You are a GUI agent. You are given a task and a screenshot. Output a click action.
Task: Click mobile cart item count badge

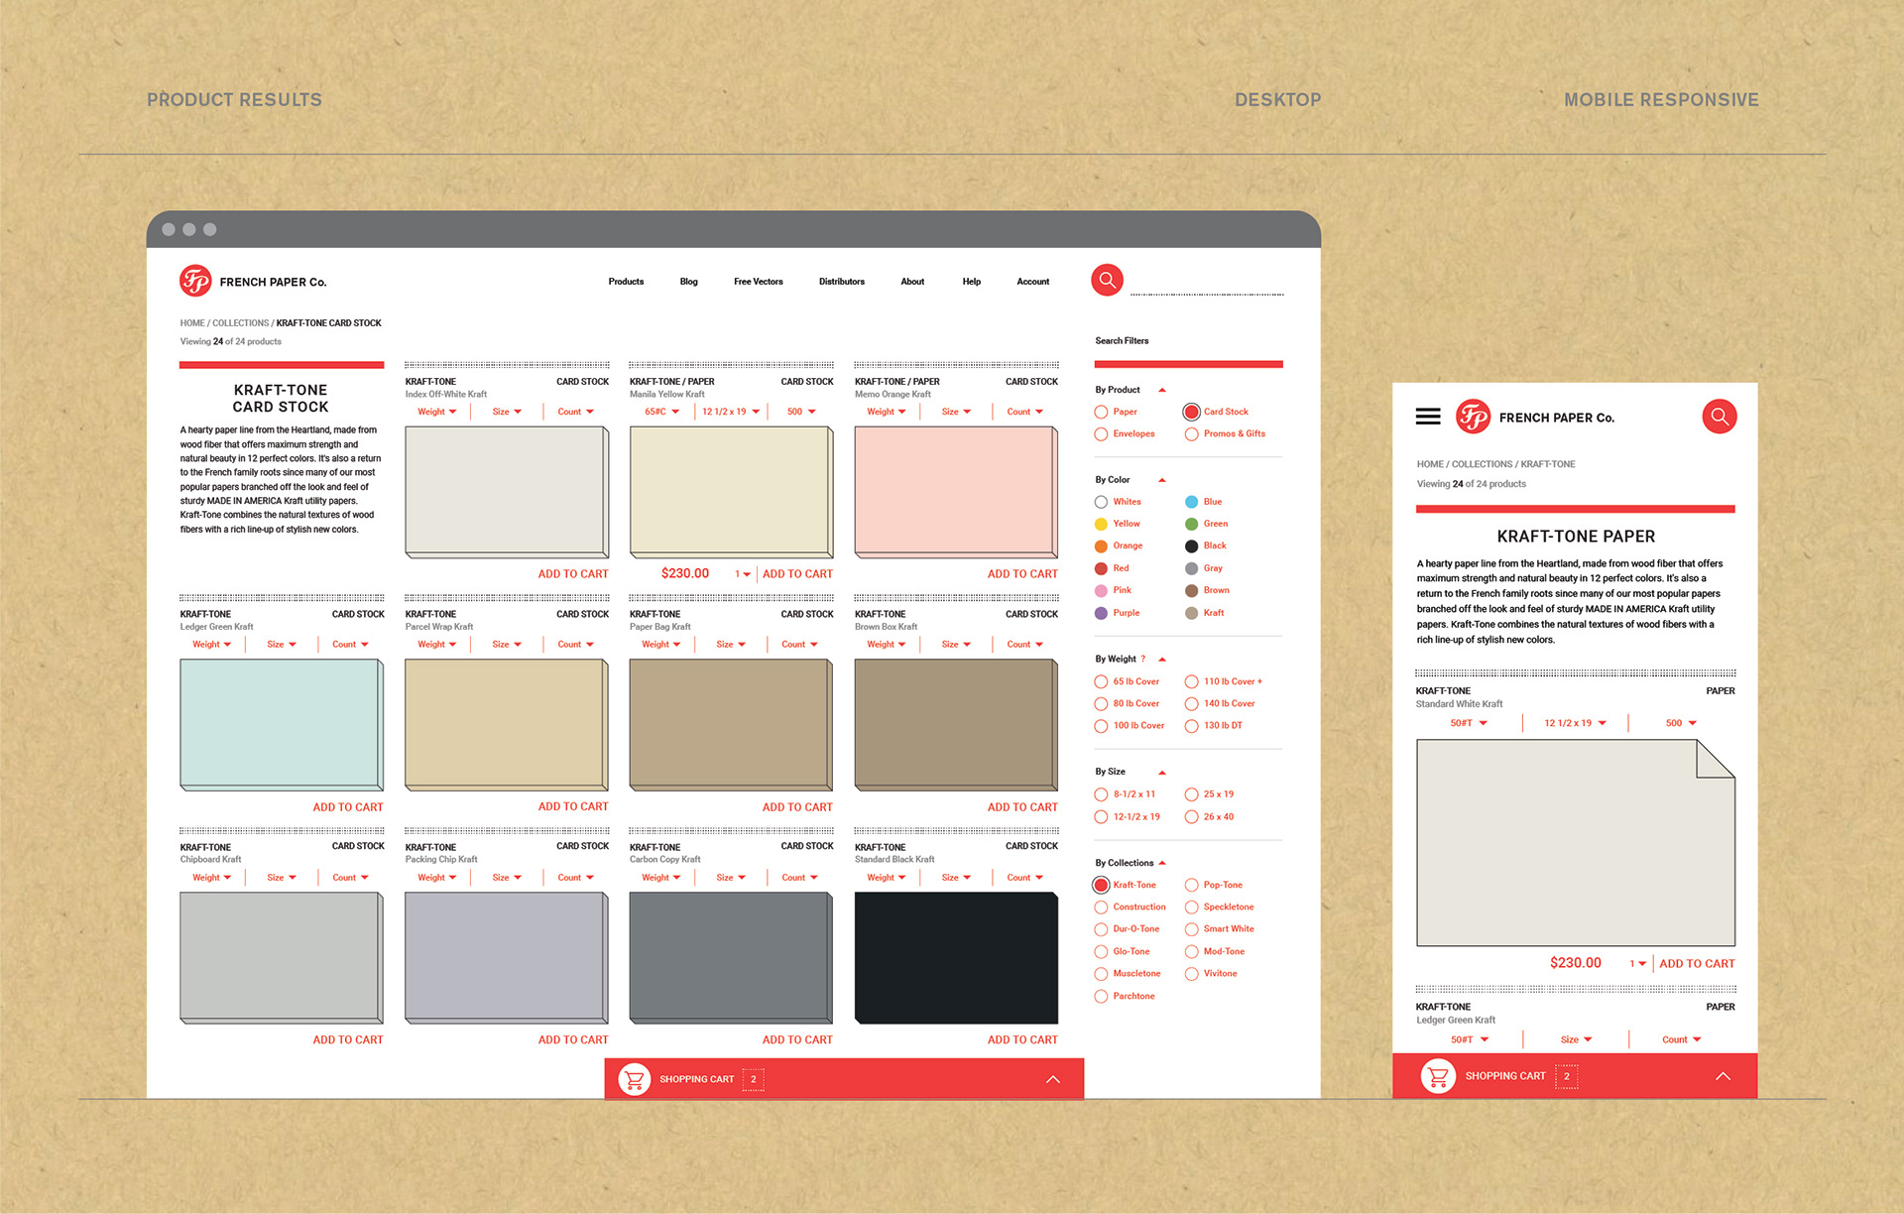(1567, 1076)
